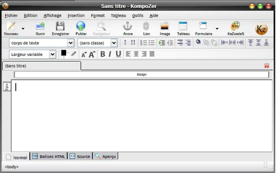Pick the white background color swatch
This screenshot has width=276, height=173.
(x=67, y=56)
